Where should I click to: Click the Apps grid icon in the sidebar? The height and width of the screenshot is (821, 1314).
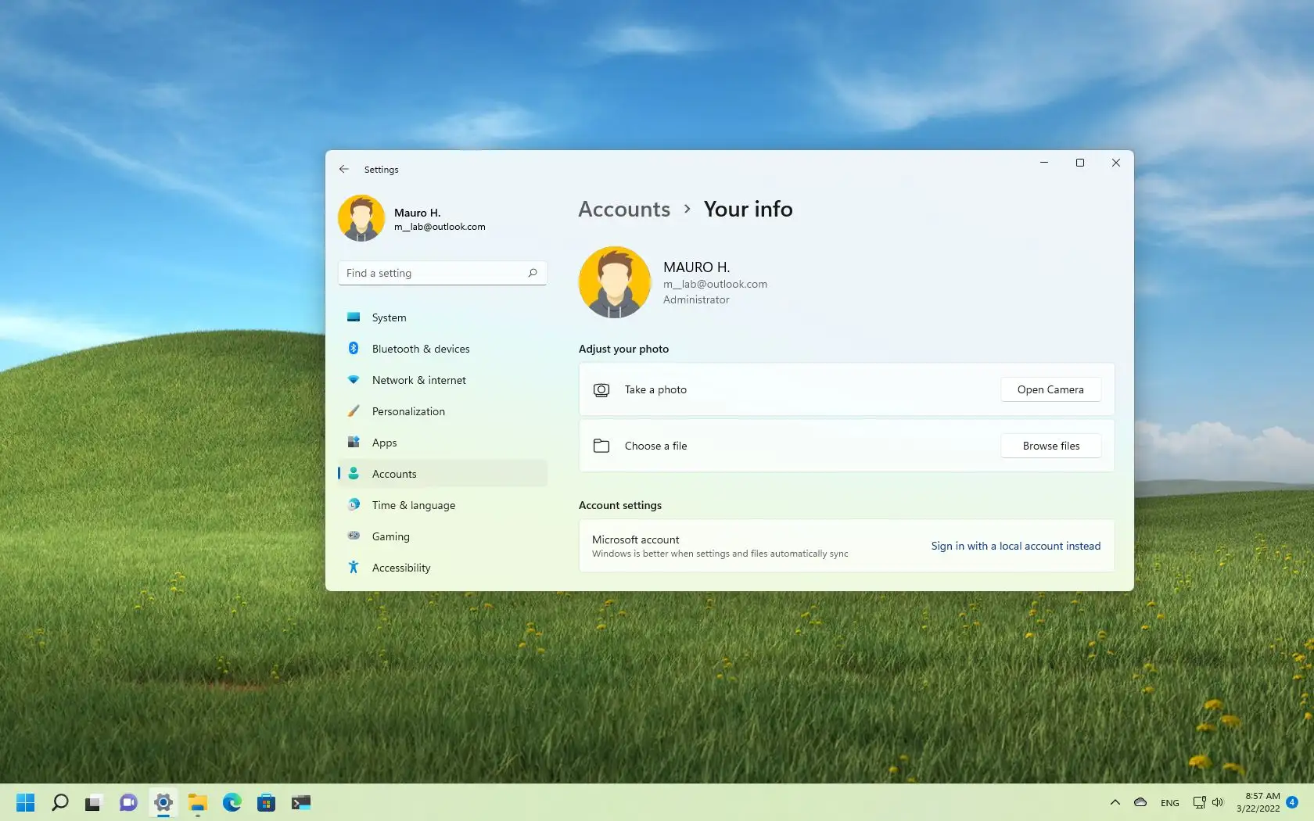point(354,443)
